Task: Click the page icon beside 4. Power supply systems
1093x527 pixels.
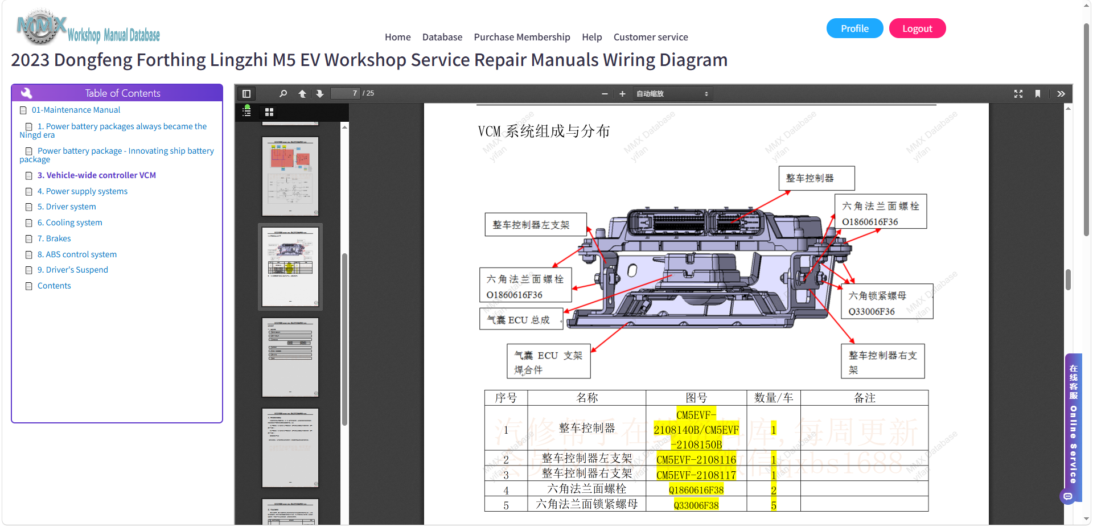Action: [x=29, y=192]
